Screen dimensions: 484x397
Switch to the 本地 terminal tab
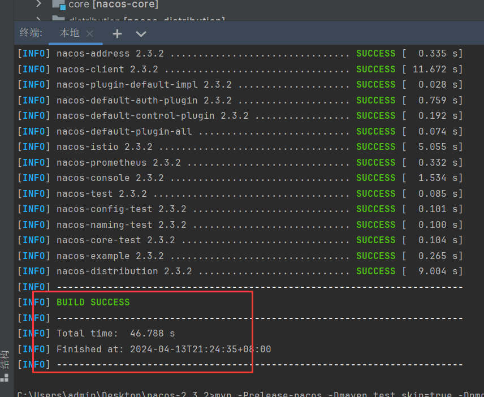pos(70,33)
